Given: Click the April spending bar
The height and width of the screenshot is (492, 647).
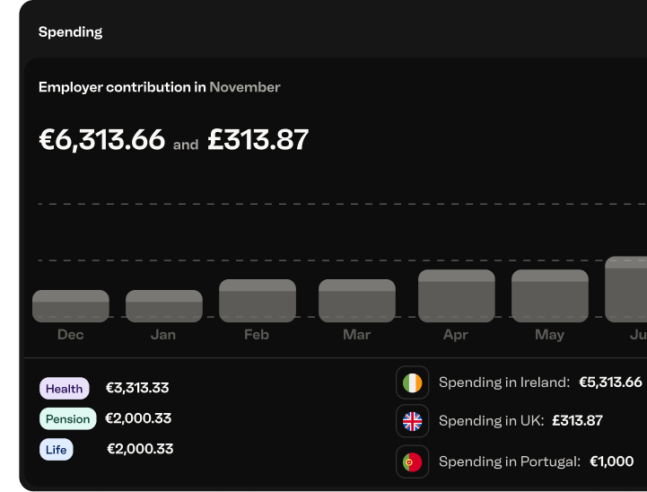Looking at the screenshot, I should click(456, 295).
